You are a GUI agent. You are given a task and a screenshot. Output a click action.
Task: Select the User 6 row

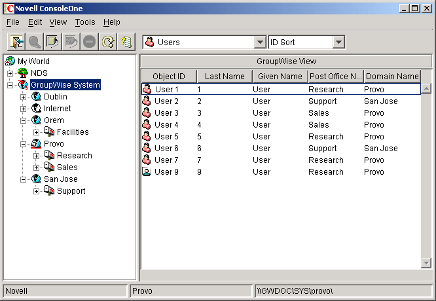click(281, 148)
